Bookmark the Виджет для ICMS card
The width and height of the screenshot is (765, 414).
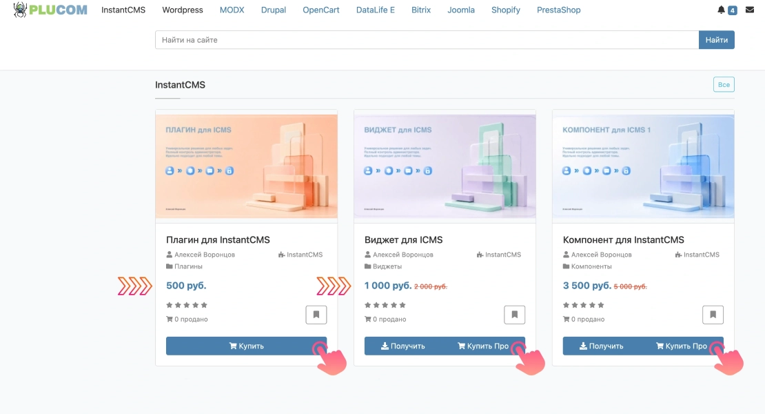[515, 315]
